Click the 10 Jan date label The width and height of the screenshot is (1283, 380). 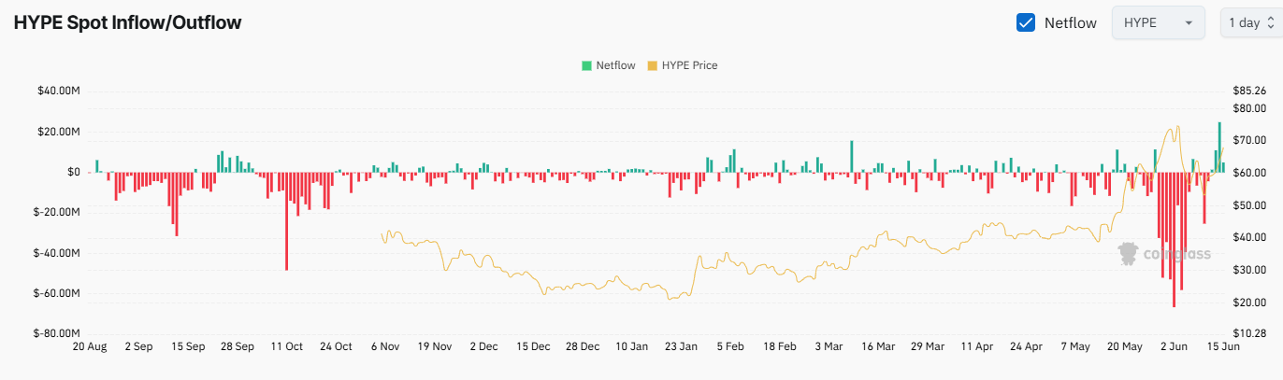[x=631, y=346]
